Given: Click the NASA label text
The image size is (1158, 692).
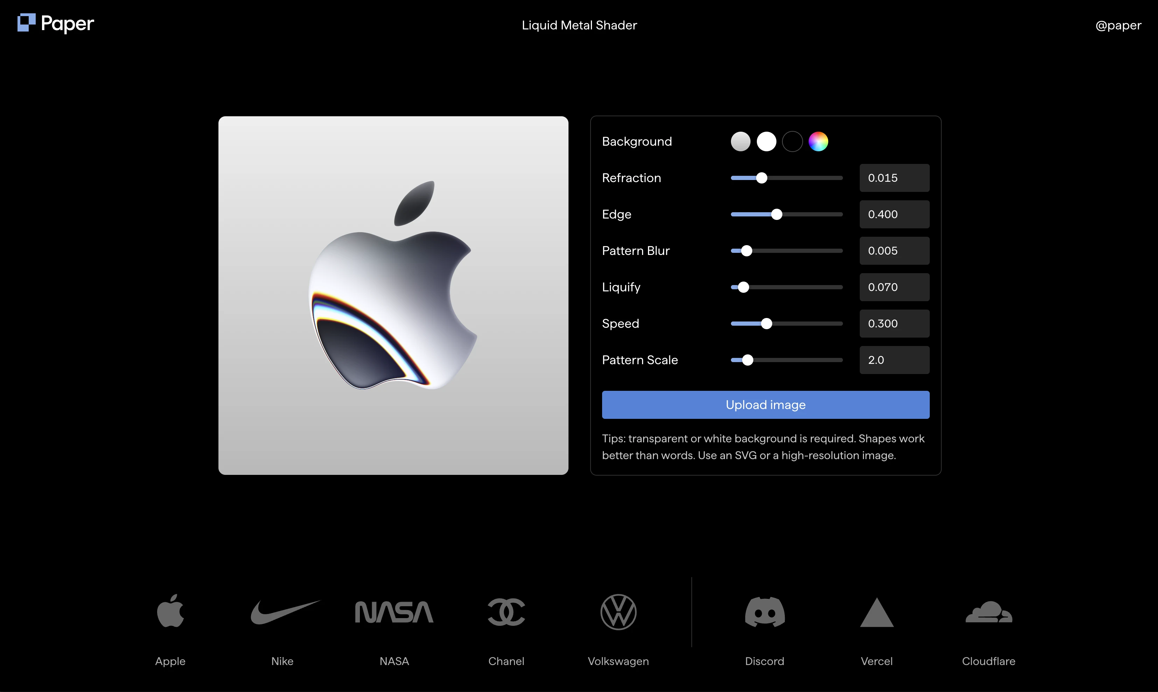Looking at the screenshot, I should (x=394, y=661).
